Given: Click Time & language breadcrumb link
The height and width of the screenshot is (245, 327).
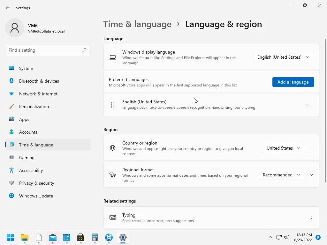Looking at the screenshot, I should click(x=137, y=24).
